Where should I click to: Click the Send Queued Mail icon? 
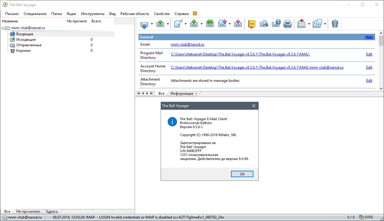tap(160, 24)
